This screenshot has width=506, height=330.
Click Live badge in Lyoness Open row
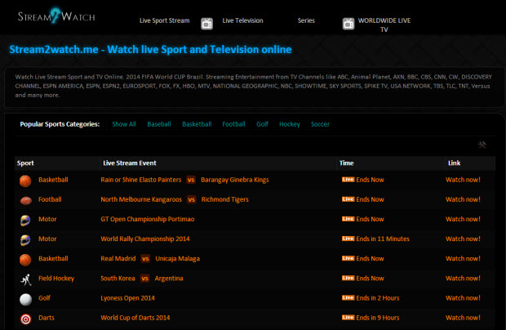[x=348, y=297]
